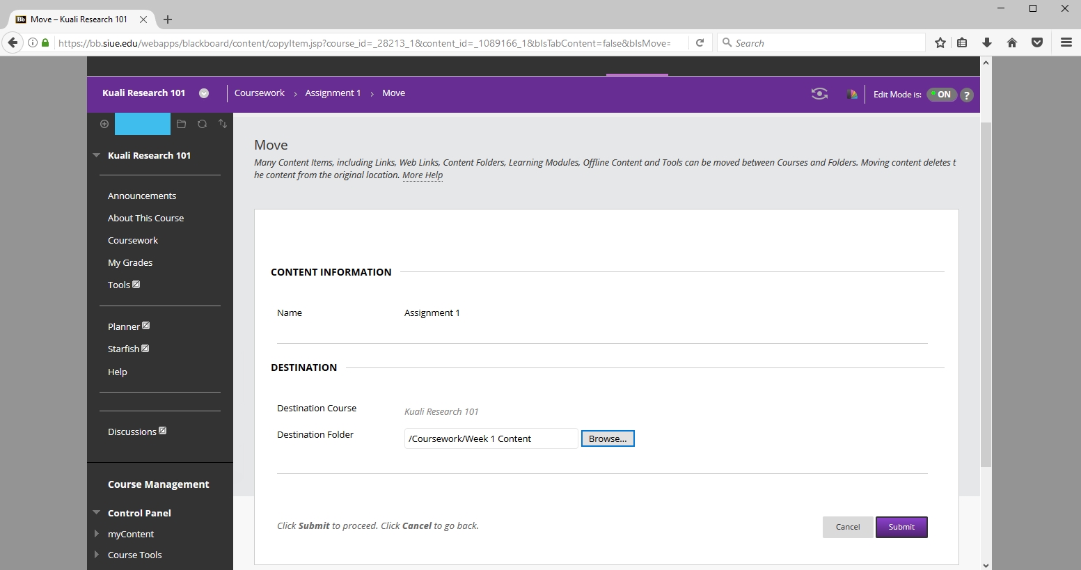Viewport: 1081px width, 570px height.
Task: Toggle Edit Mode ON switch
Action: 942,95
